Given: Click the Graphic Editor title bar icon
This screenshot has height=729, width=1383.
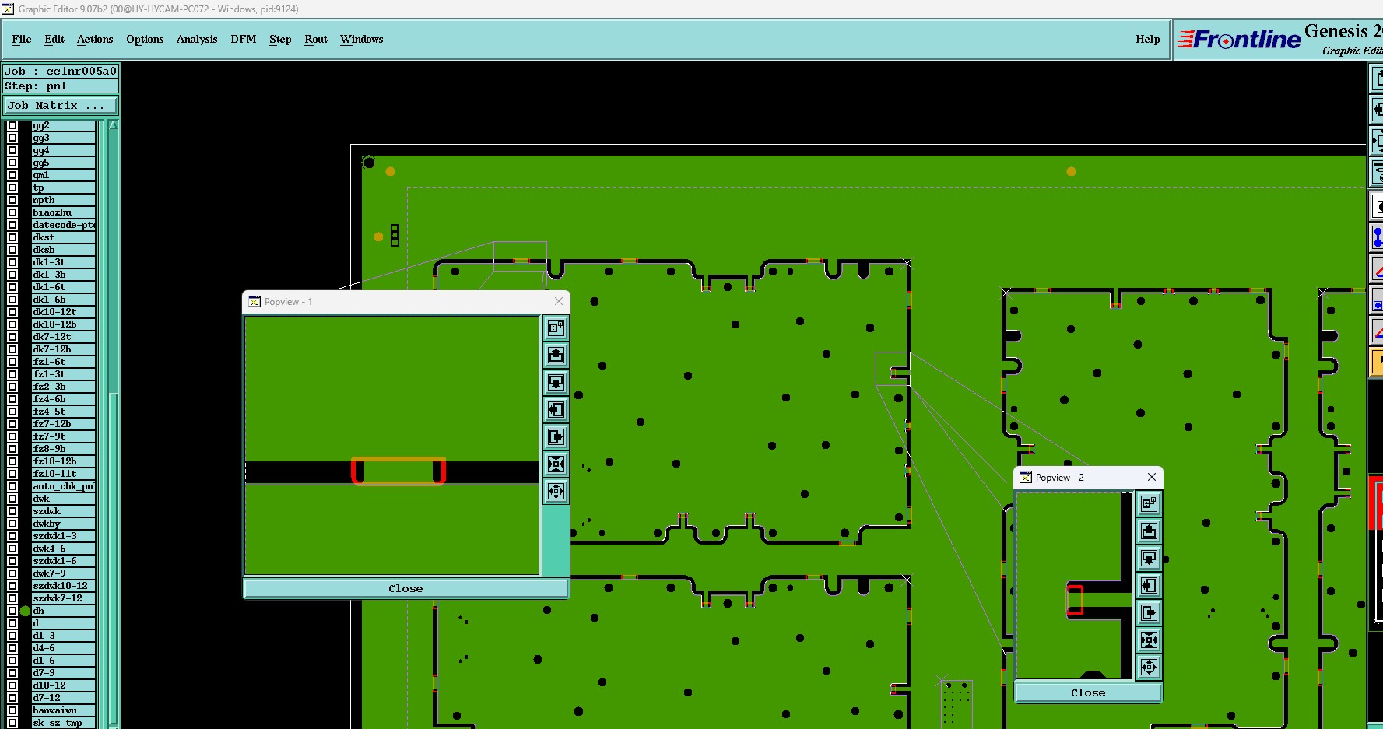Looking at the screenshot, I should (x=8, y=9).
